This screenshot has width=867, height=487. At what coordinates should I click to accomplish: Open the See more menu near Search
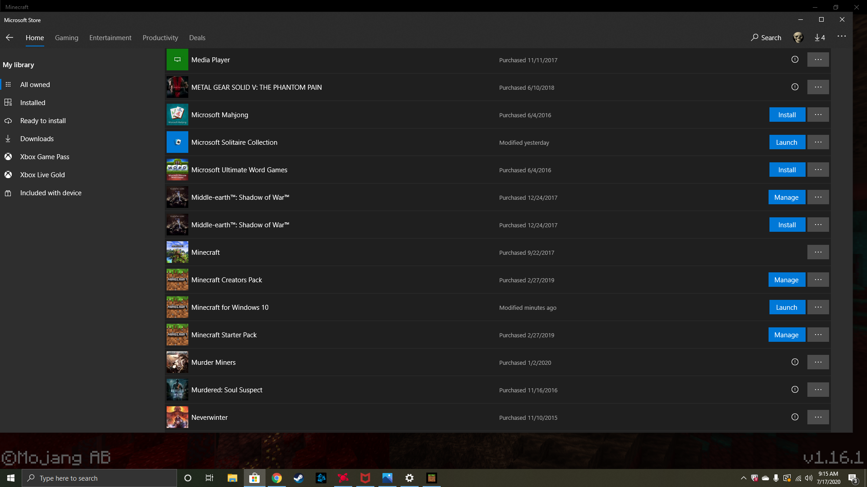[x=841, y=36]
